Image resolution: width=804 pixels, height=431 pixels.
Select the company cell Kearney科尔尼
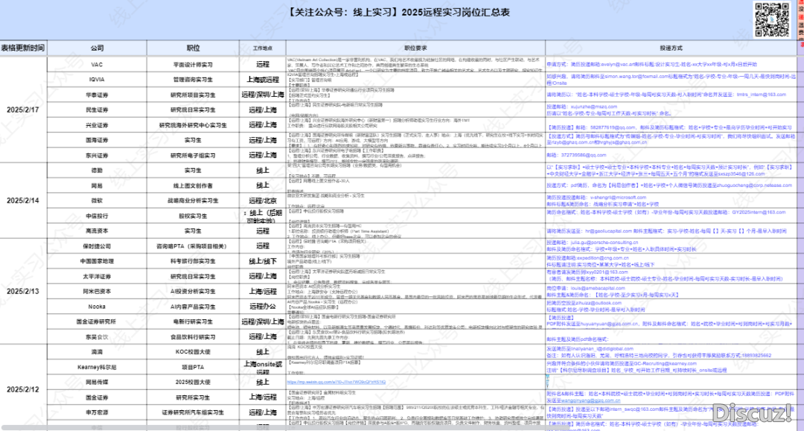point(97,367)
